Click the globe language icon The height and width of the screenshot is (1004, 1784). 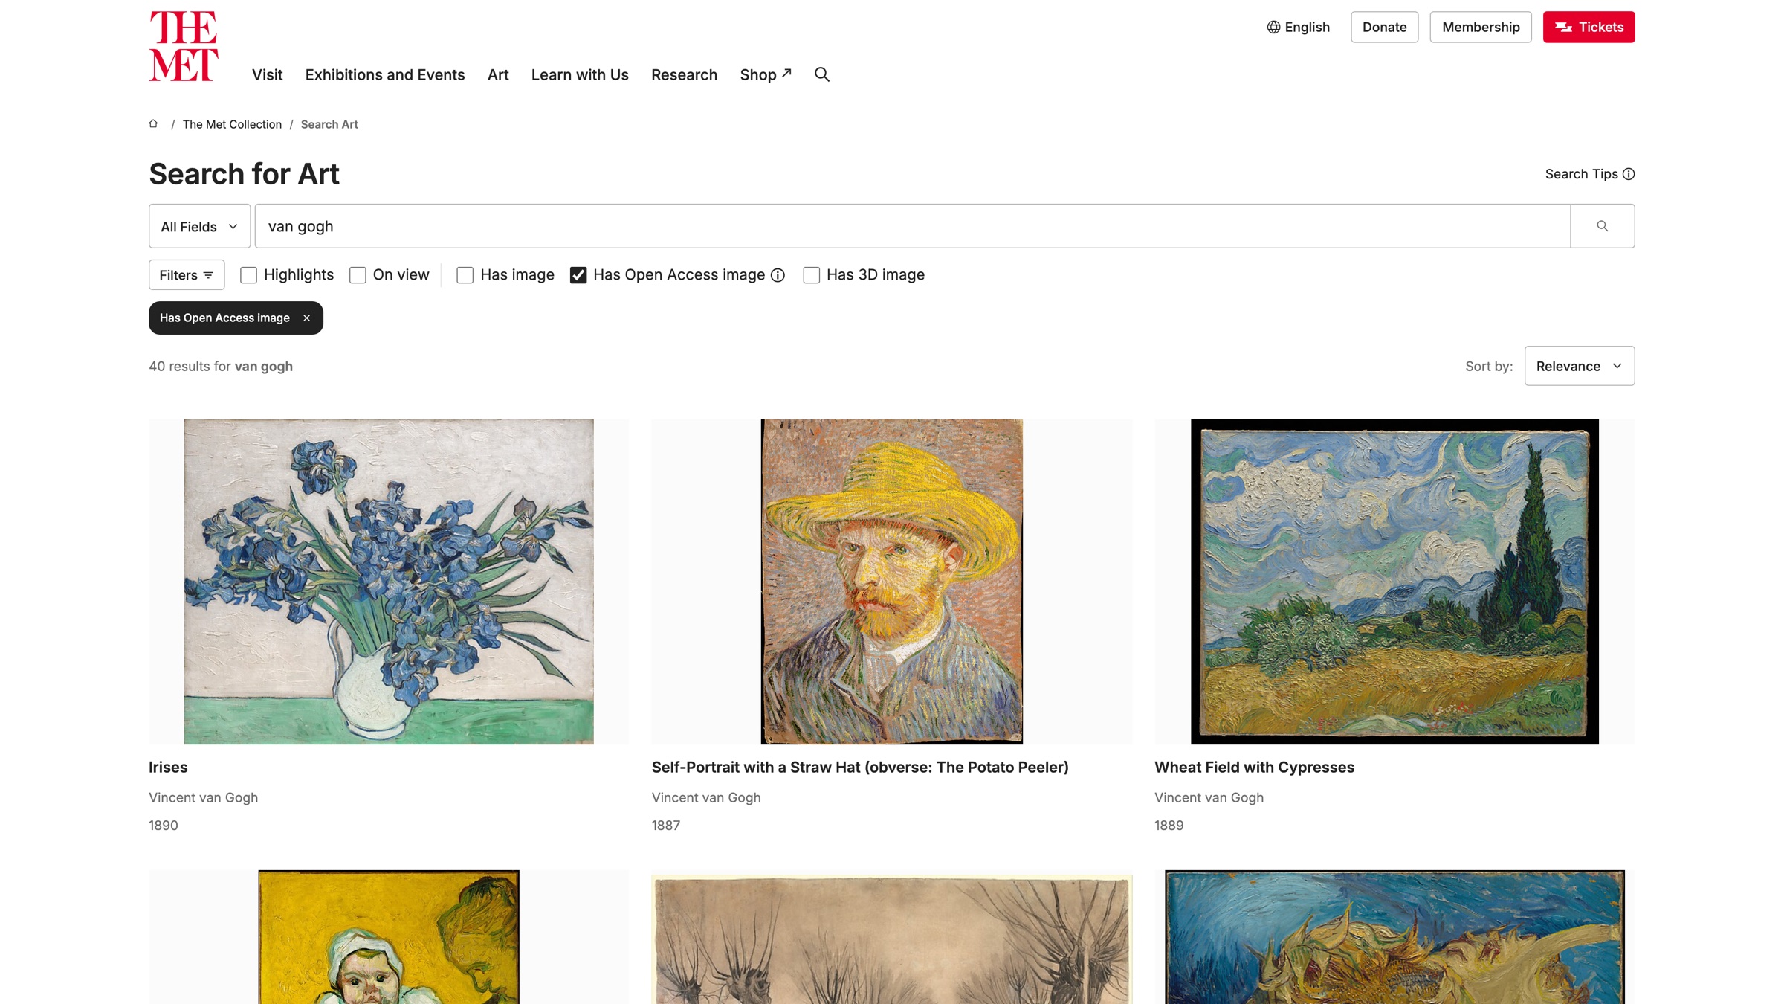point(1273,28)
